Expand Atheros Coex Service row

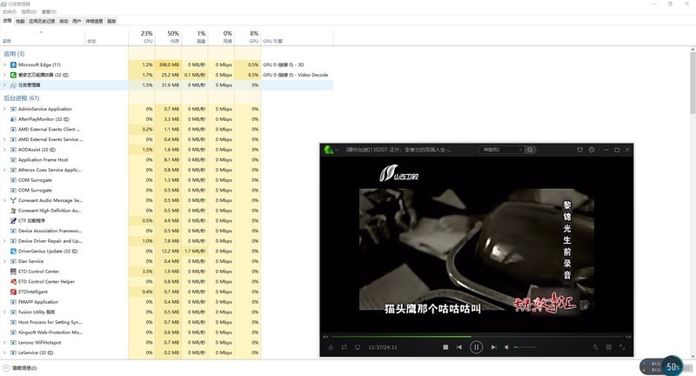click(x=5, y=170)
